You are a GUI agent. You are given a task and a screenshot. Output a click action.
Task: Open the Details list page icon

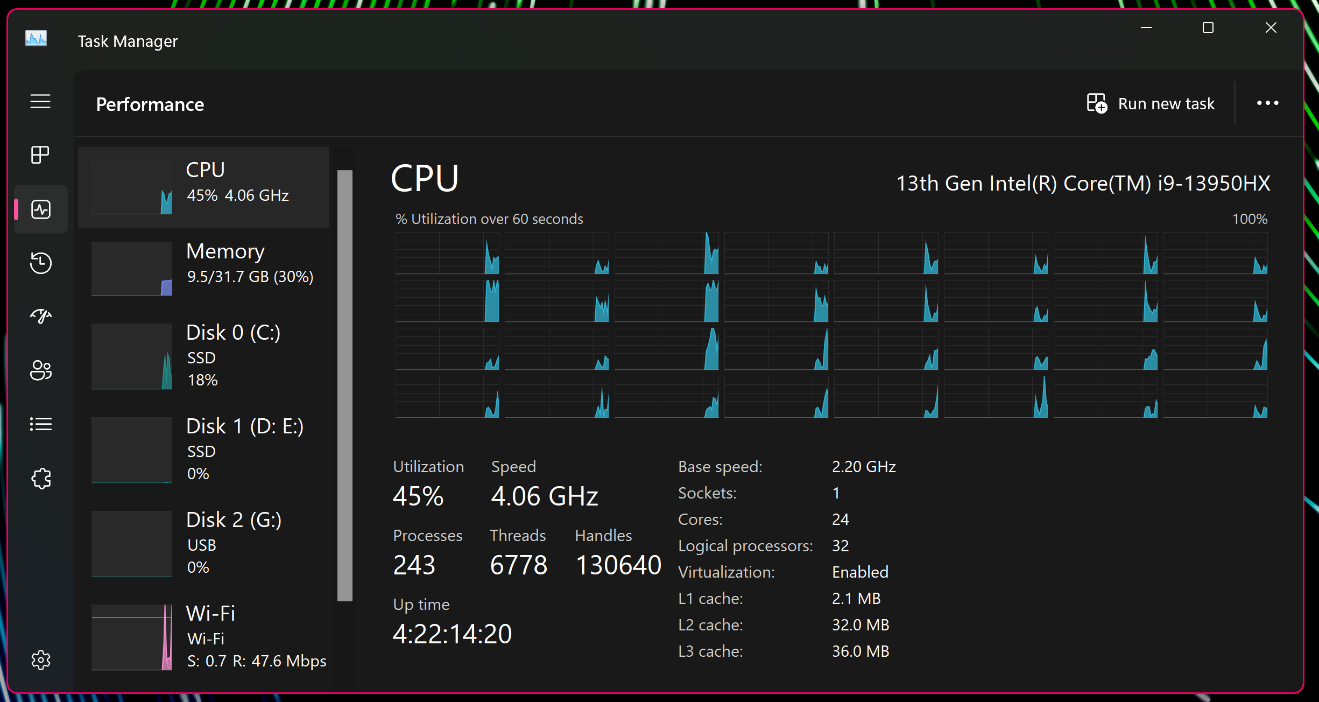pos(40,424)
